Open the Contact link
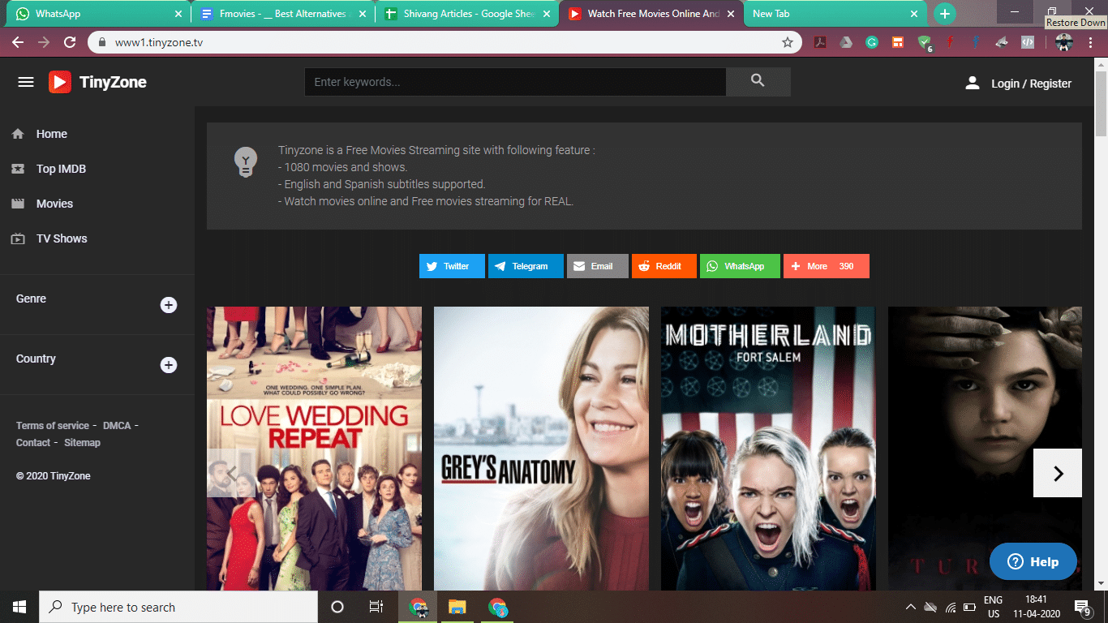 coord(33,442)
